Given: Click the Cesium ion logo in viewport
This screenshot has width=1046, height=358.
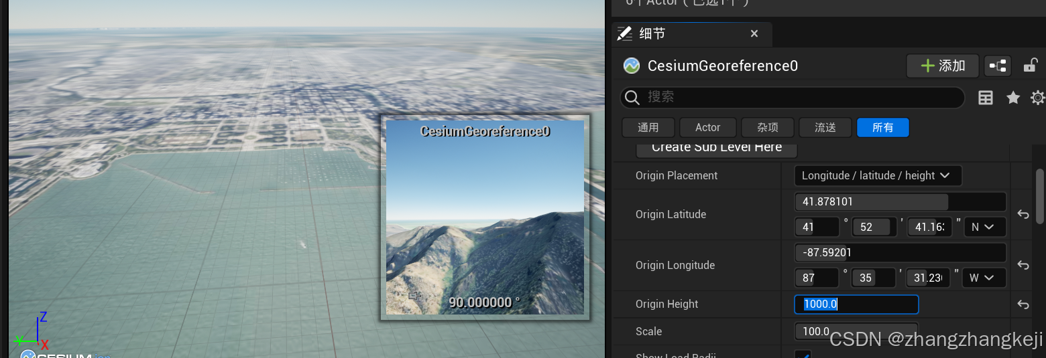Looking at the screenshot, I should (66, 354).
